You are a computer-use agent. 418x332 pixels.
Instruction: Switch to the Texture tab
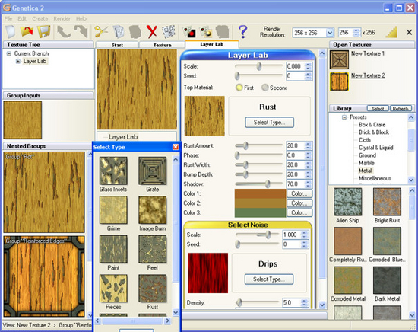tap(162, 45)
